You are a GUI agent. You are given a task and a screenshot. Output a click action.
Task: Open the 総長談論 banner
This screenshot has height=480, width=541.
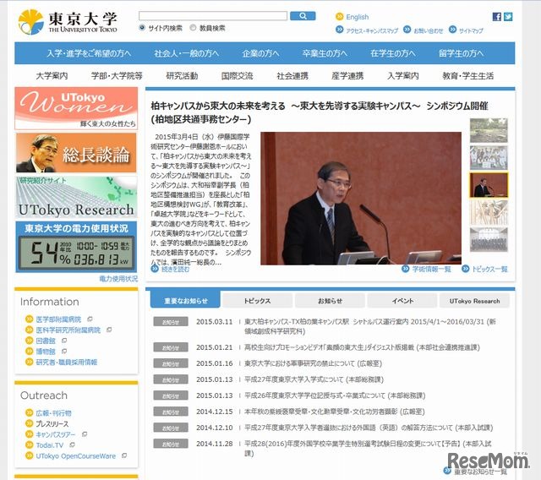(76, 153)
